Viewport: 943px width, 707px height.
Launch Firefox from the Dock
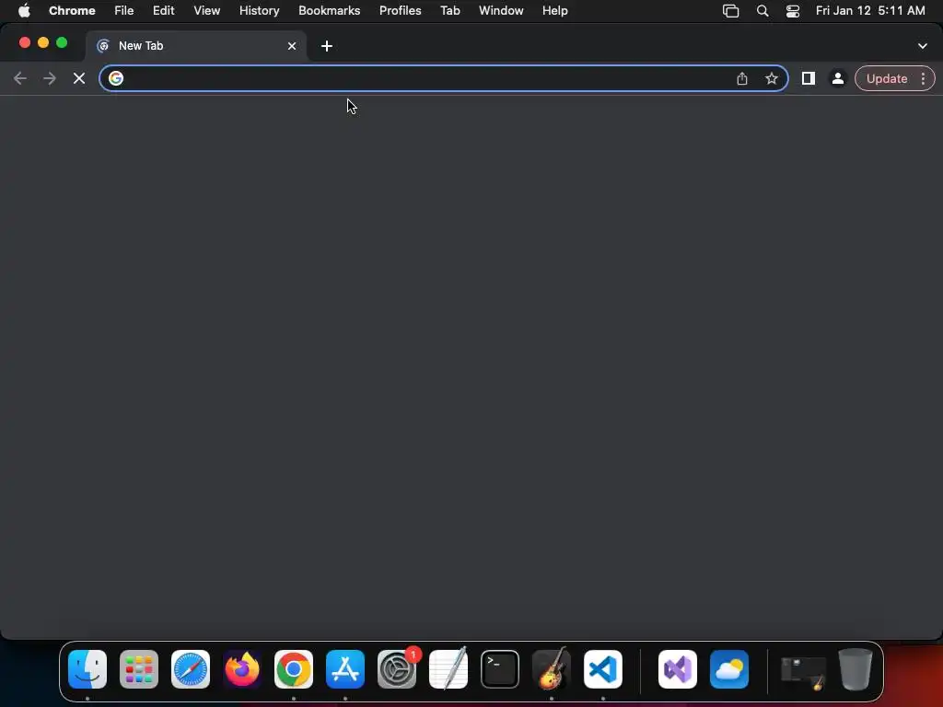click(242, 669)
